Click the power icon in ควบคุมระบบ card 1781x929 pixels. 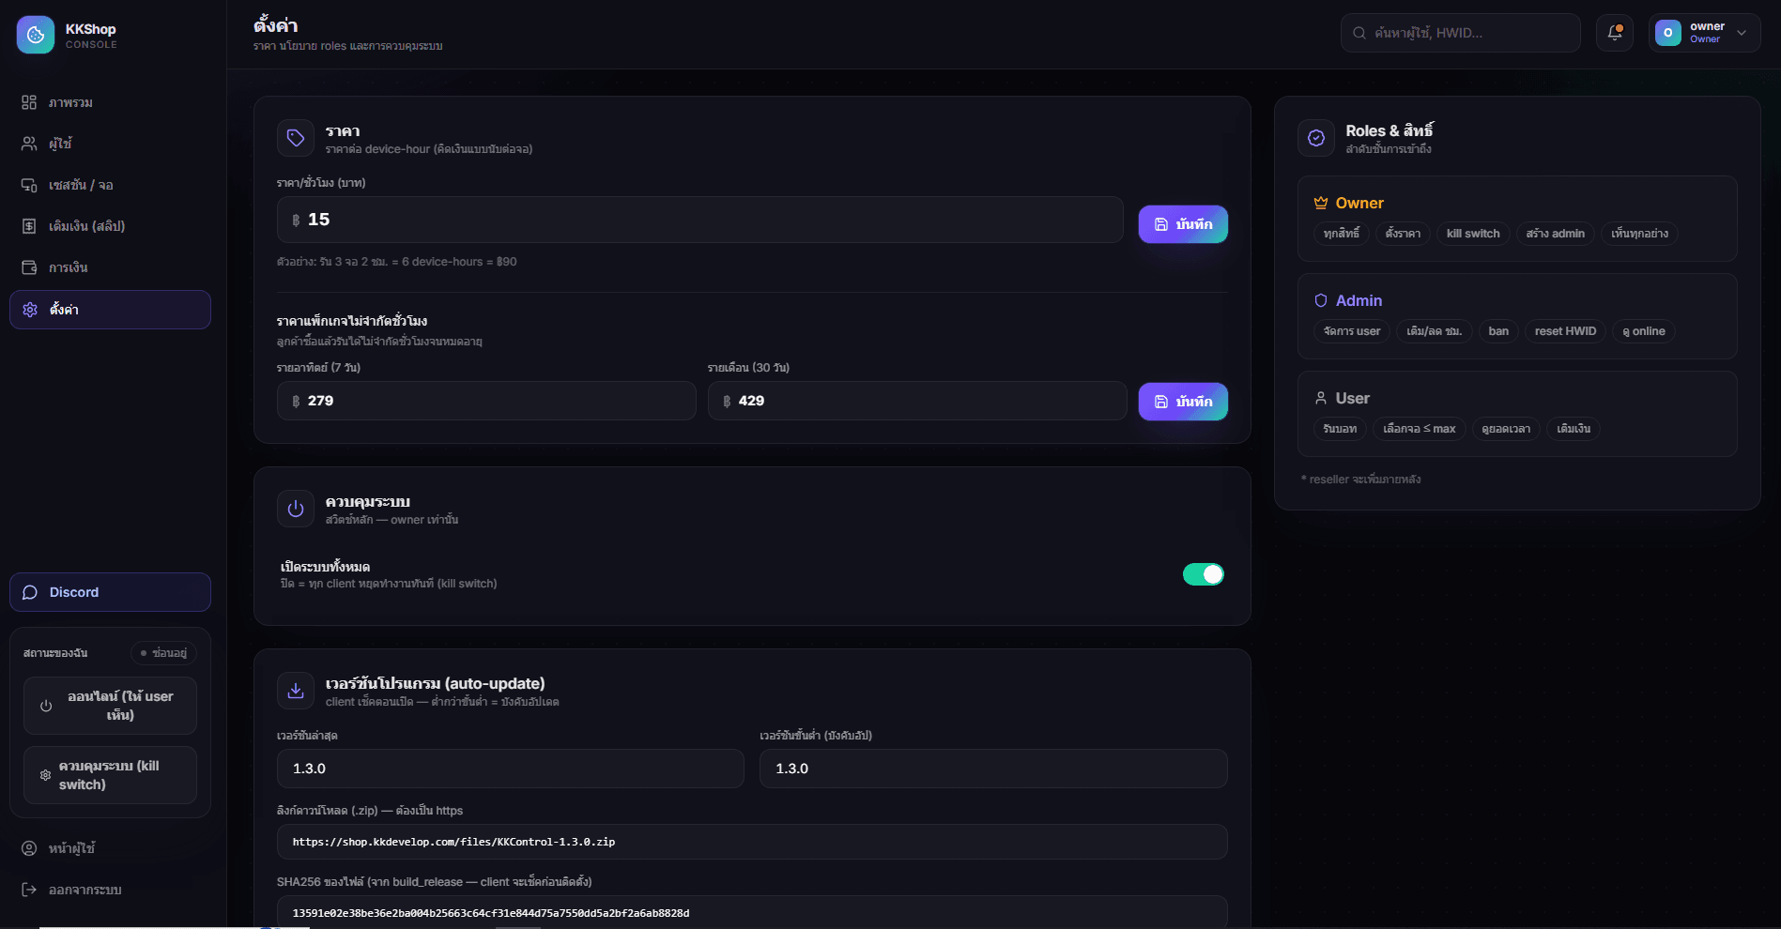point(296,509)
